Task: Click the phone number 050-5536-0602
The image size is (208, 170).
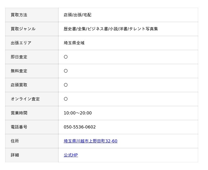Action: [80, 127]
